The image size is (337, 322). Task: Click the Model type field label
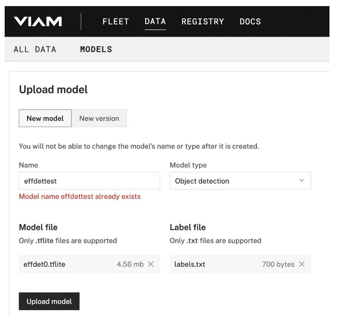click(x=188, y=165)
